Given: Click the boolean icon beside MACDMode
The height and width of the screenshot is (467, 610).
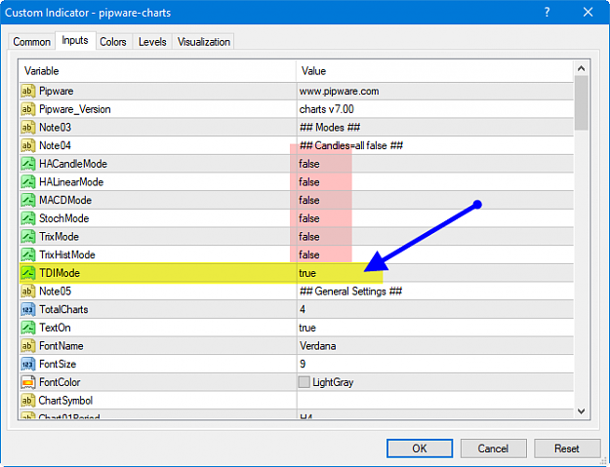Looking at the screenshot, I should [x=27, y=201].
